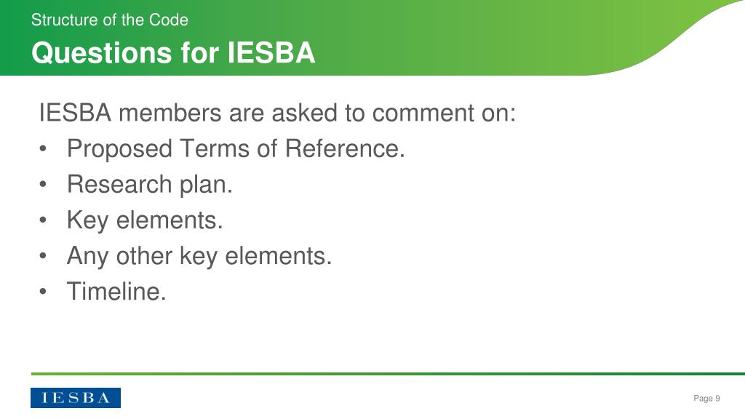Select the 'IESBA members are asked' intro sentence
The image size is (745, 419).
(277, 113)
